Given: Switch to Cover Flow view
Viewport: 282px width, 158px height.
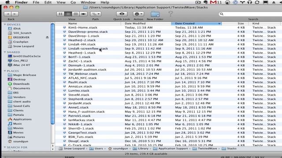Looking at the screenshot, I should point(83,14).
